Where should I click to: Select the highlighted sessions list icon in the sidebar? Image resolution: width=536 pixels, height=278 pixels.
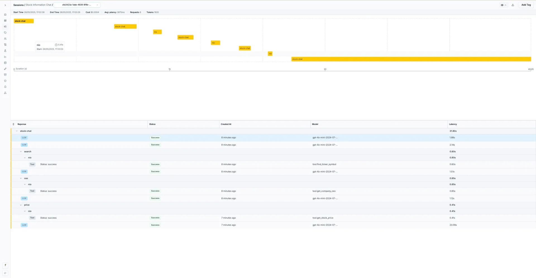coord(5,27)
